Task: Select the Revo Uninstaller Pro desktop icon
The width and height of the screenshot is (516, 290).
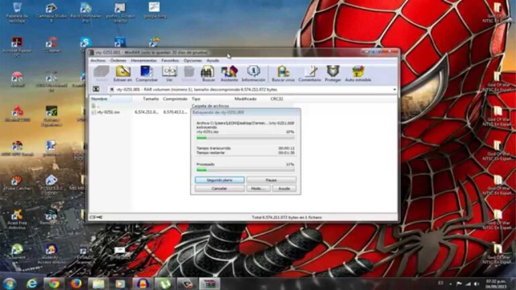Action: click(85, 13)
